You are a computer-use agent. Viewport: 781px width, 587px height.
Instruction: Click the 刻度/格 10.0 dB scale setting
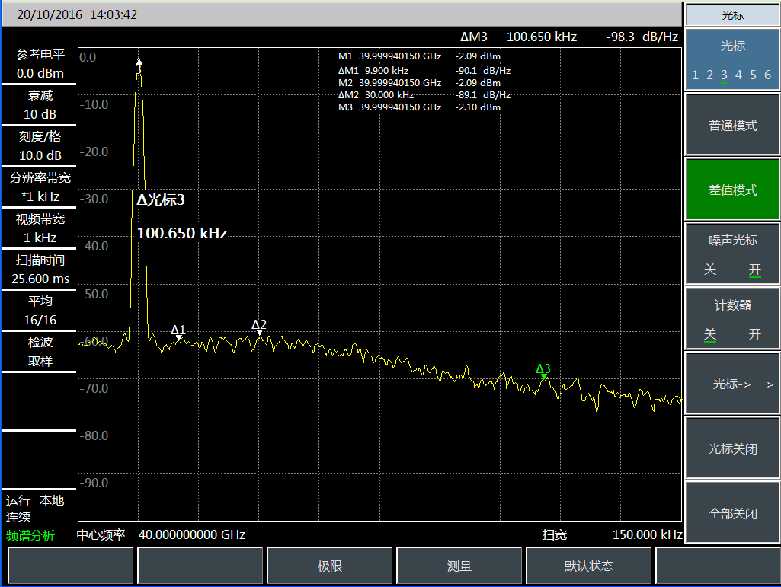pos(40,145)
